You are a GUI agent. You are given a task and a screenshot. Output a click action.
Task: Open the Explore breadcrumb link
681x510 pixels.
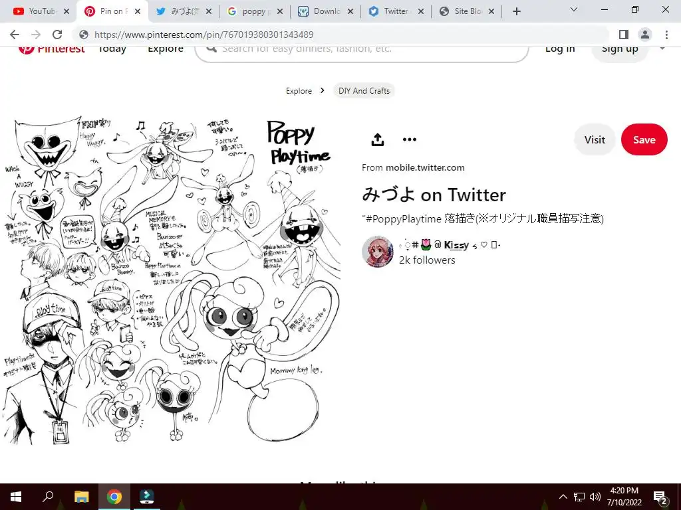[x=299, y=90]
